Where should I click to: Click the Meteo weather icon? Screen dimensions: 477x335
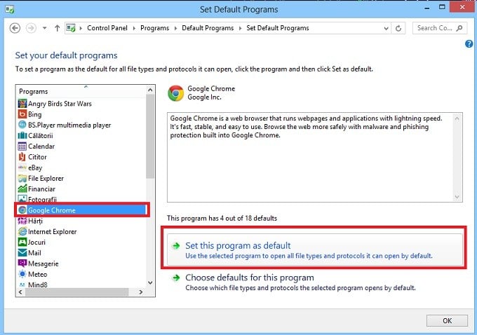coord(22,274)
